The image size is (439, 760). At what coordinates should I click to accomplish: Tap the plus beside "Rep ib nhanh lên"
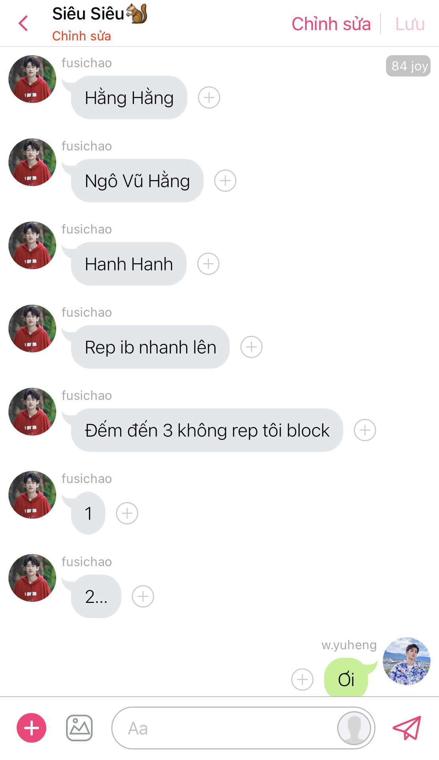click(251, 347)
